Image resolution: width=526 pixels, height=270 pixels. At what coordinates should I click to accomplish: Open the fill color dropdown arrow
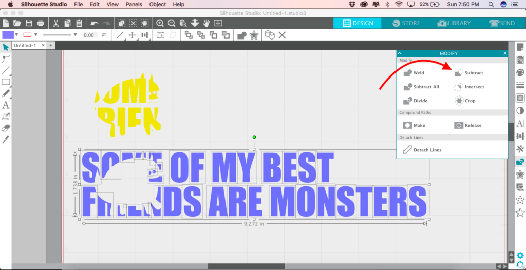(x=17, y=35)
